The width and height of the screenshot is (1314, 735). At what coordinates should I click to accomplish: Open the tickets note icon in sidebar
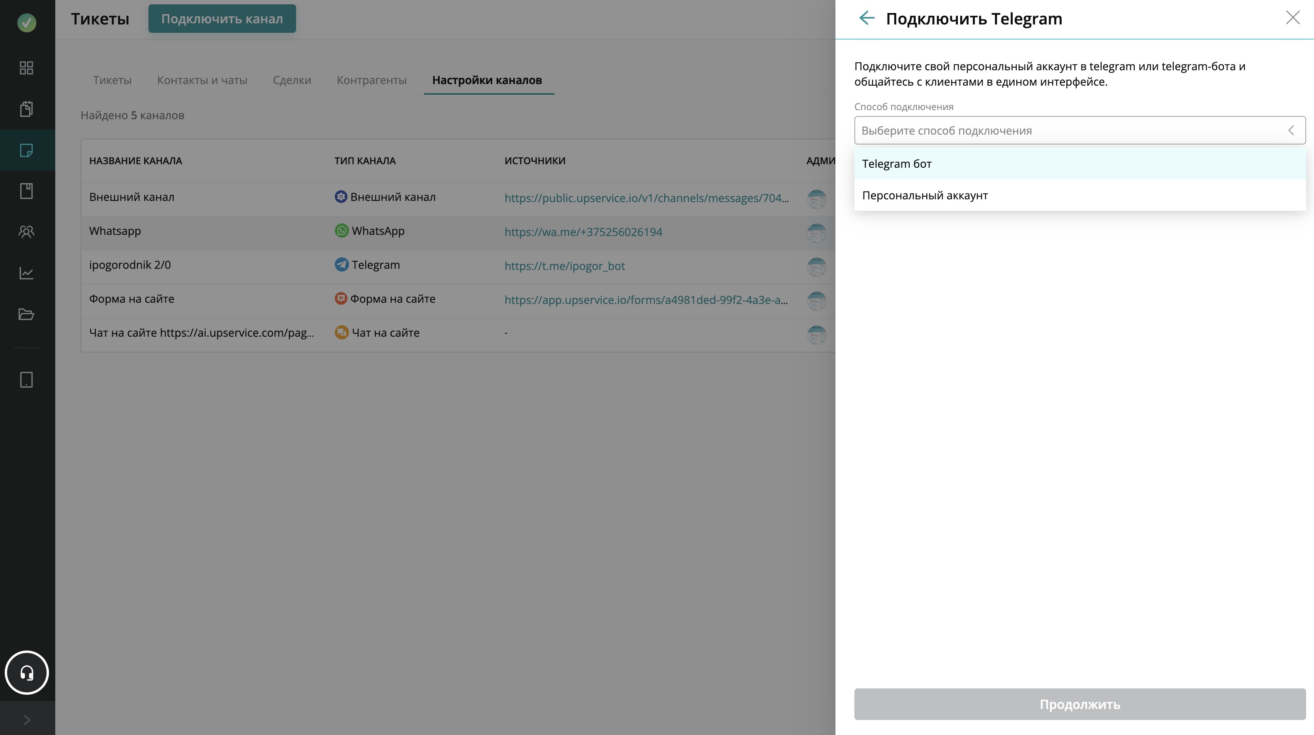point(26,150)
